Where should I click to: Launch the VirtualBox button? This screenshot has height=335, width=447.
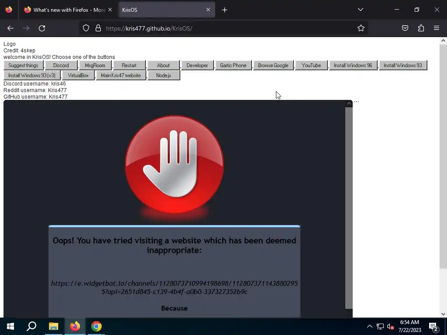click(x=78, y=75)
